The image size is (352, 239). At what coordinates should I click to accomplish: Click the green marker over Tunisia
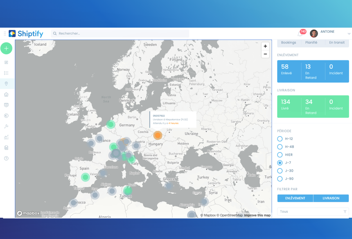pyautogui.click(x=128, y=191)
